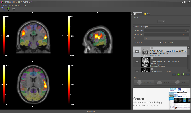Click the camera snapshot icon in the toolbar
Viewport: 191px width, 113px height.
coord(13,9)
